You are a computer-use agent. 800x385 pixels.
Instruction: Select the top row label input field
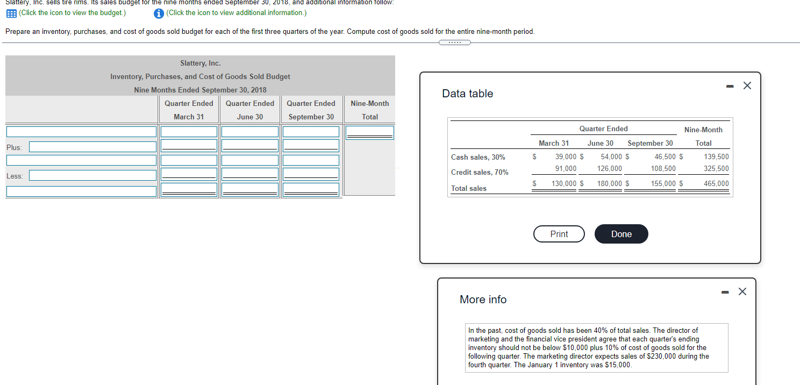pos(82,132)
